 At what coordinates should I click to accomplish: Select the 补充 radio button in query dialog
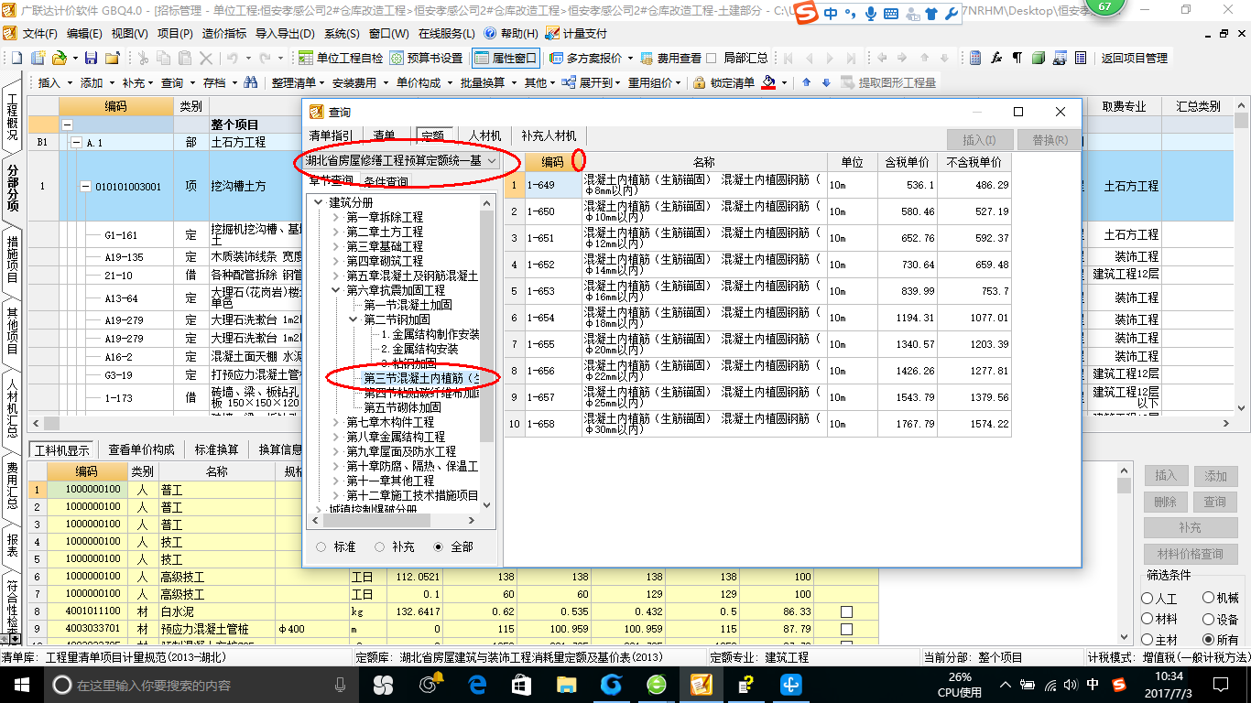pos(379,546)
